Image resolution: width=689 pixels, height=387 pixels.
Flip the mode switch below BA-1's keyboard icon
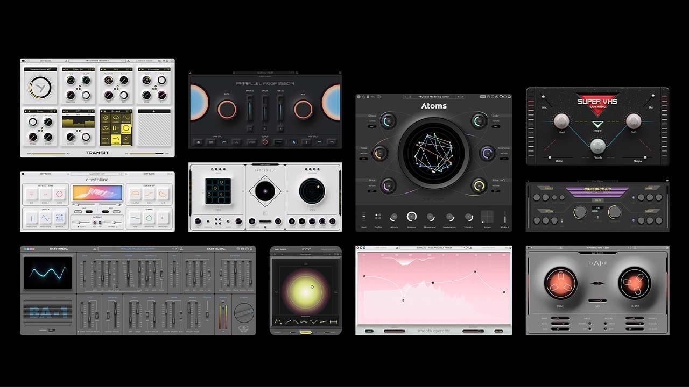(52, 331)
